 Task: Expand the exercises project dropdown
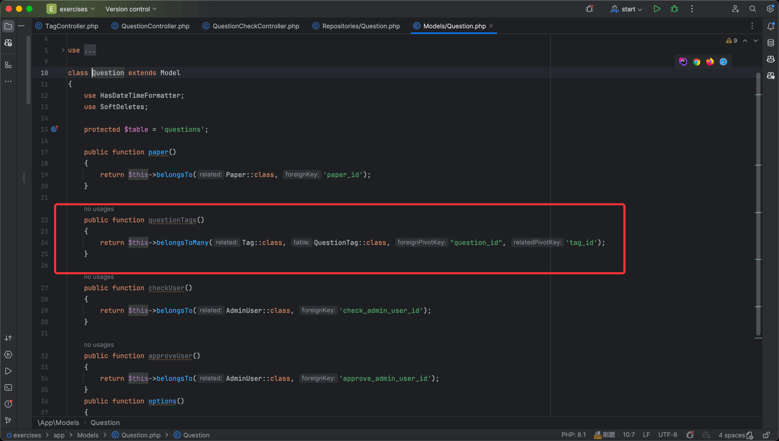coord(71,9)
